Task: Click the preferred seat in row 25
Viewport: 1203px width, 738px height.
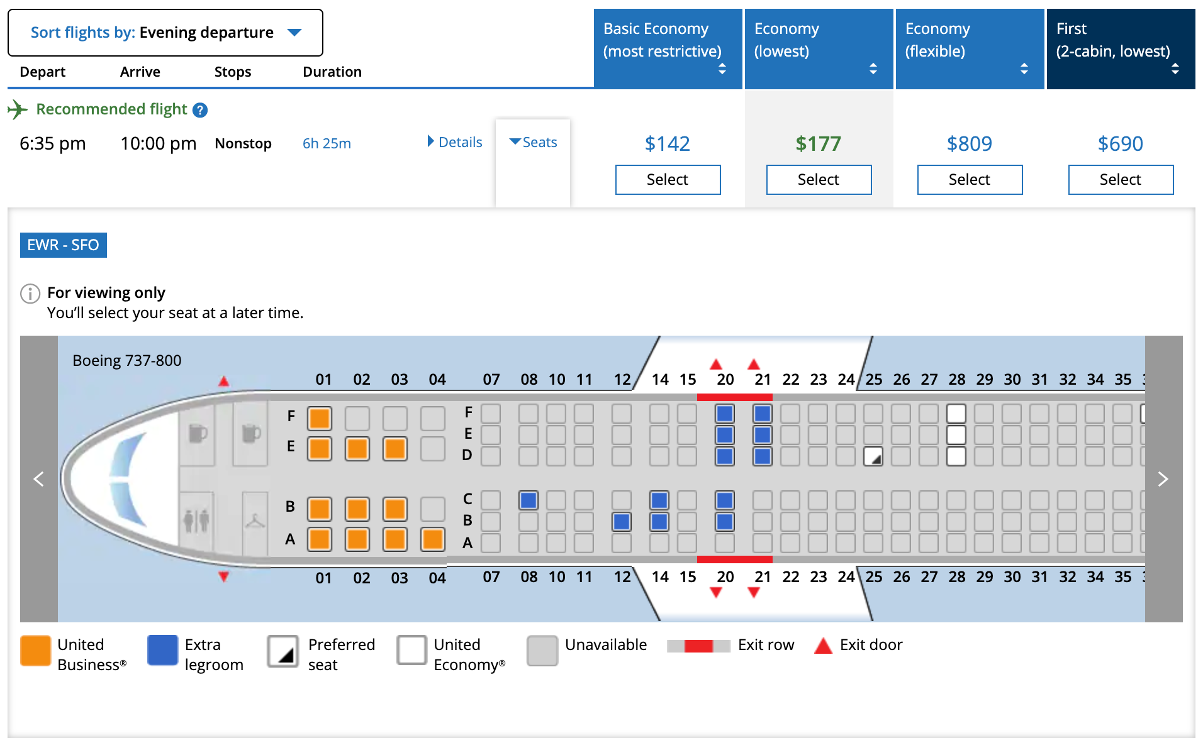Action: tap(873, 456)
